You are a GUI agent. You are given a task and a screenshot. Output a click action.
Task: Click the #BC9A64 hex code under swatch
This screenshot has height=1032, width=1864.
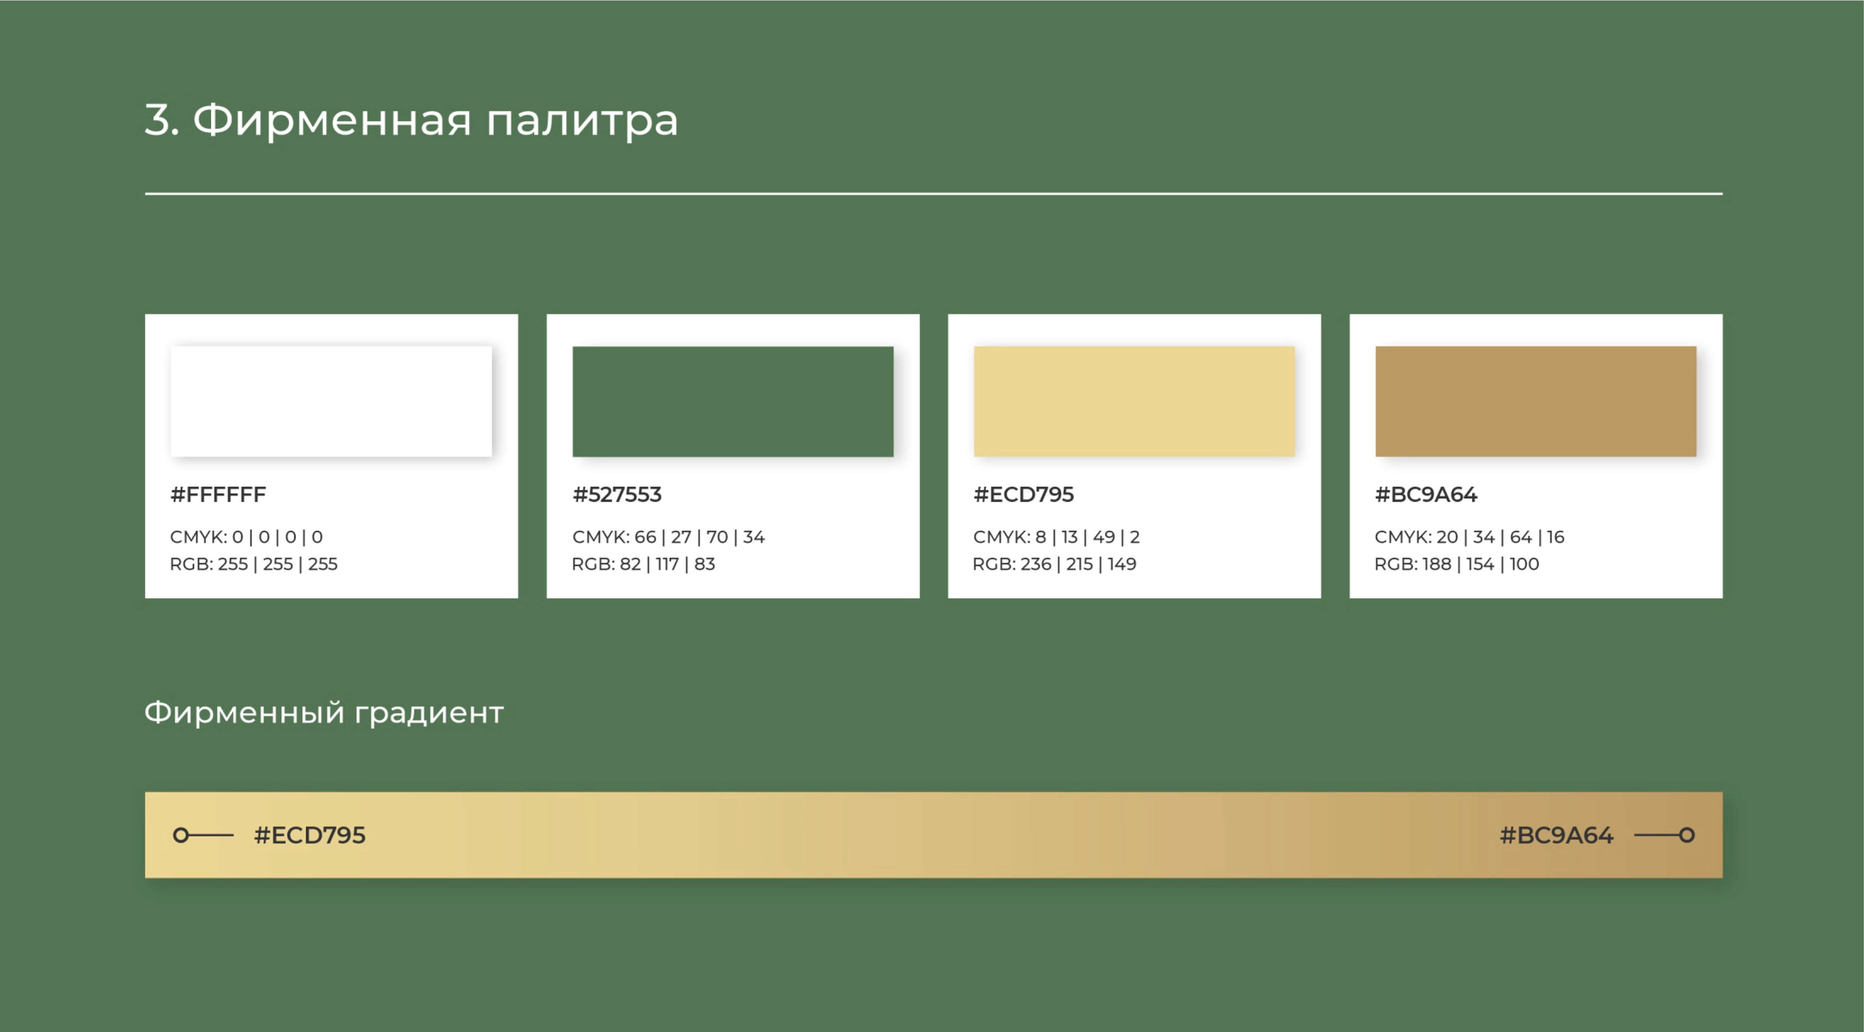point(1426,494)
